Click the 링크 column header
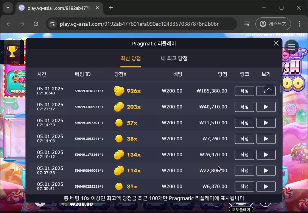The image size is (308, 213). 244,74
